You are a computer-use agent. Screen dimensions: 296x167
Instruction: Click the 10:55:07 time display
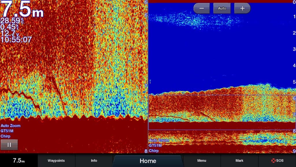pos(16,40)
